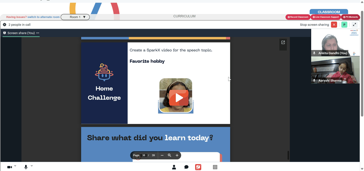The width and height of the screenshot is (364, 171).
Task: Click the '2 people in call' text
Action: pos(20,25)
